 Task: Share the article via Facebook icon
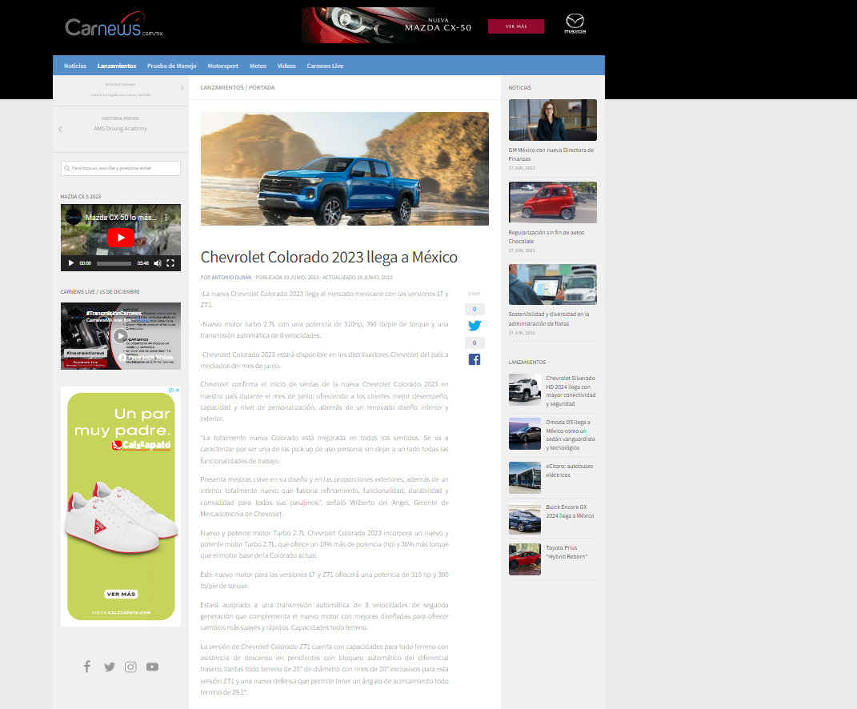coord(475,359)
